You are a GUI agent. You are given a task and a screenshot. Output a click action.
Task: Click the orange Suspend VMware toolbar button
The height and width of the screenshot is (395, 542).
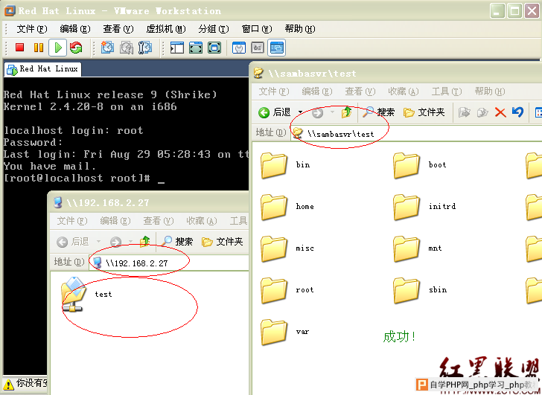pos(39,48)
